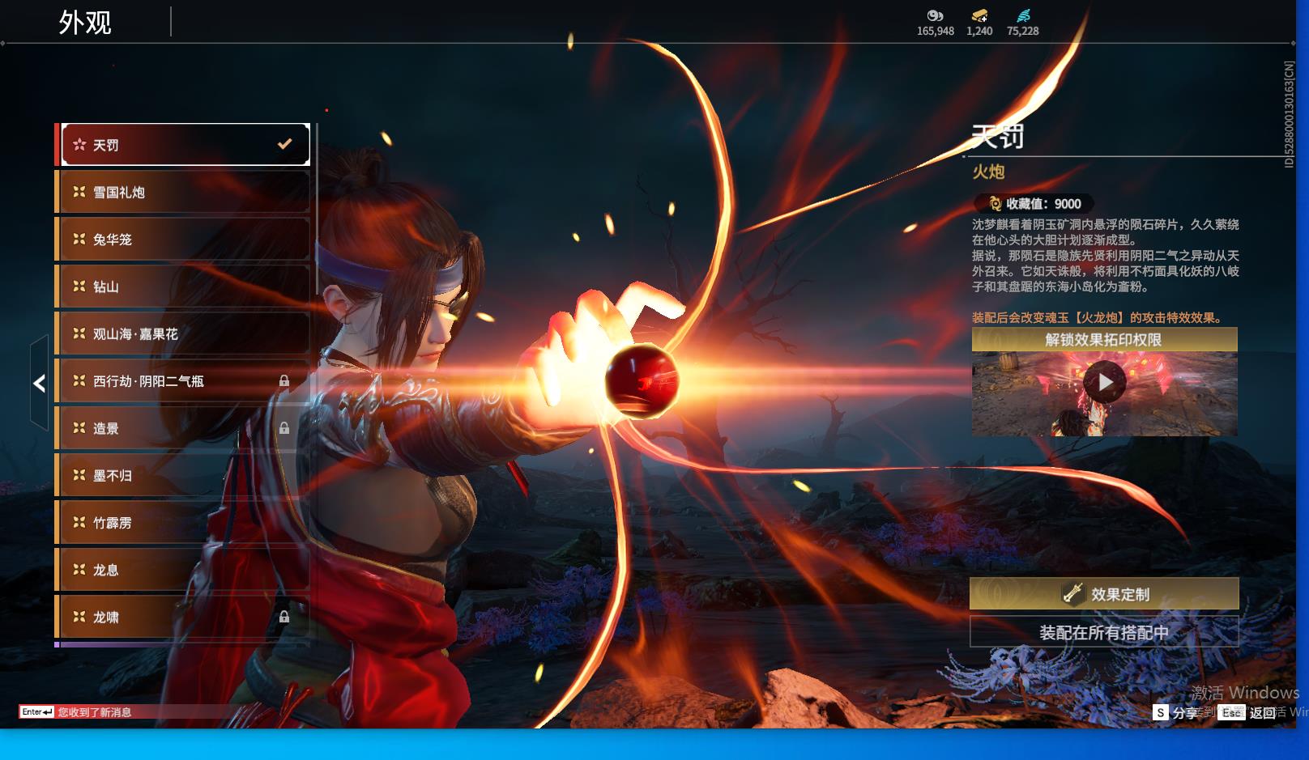The image size is (1309, 760).
Task: Play the 天罚 effect preview video
Action: [x=1105, y=382]
